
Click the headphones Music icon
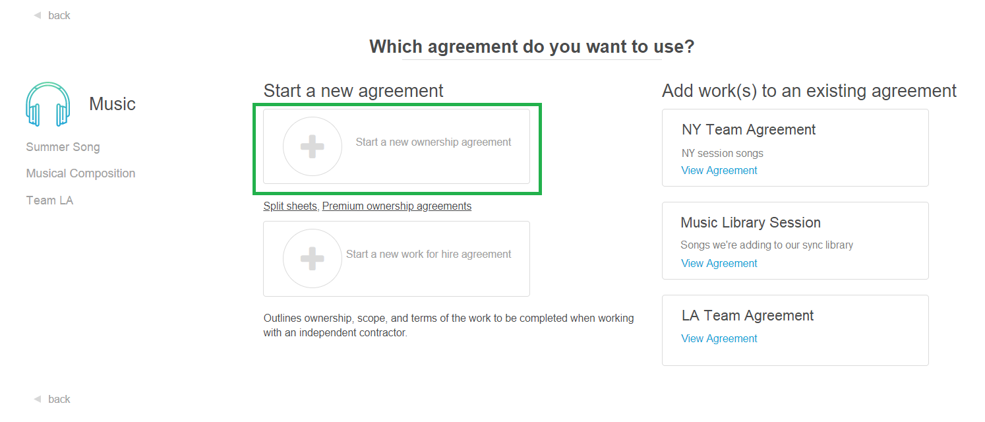point(47,104)
